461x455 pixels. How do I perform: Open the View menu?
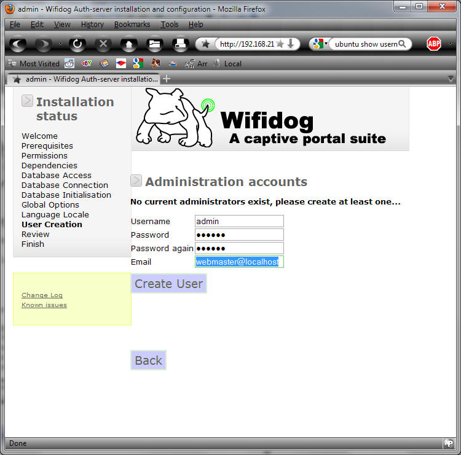tap(62, 25)
